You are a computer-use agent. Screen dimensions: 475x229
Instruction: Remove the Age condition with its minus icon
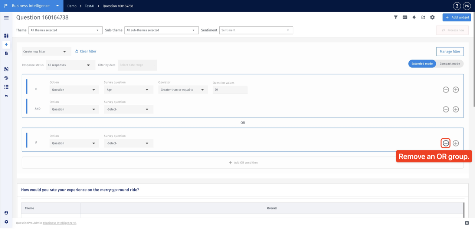pos(446,90)
